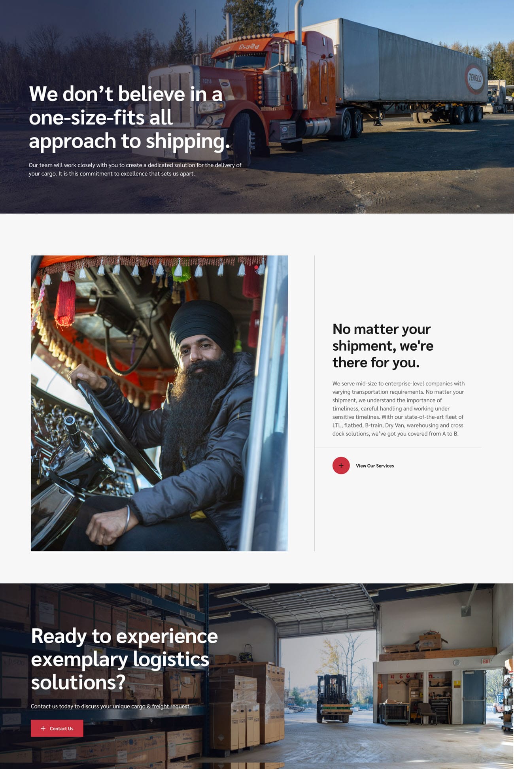This screenshot has height=769, width=514.
Task: Click the 'Ready to experience exemplary logistics' heading
Action: point(124,659)
